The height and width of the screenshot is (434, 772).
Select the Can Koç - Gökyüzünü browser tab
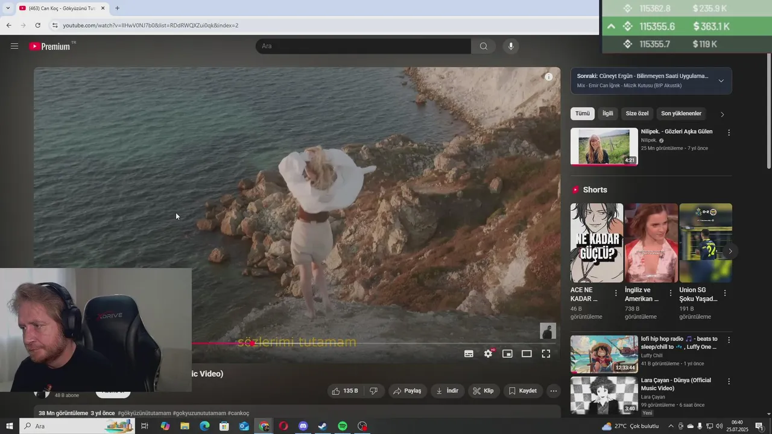click(x=62, y=8)
